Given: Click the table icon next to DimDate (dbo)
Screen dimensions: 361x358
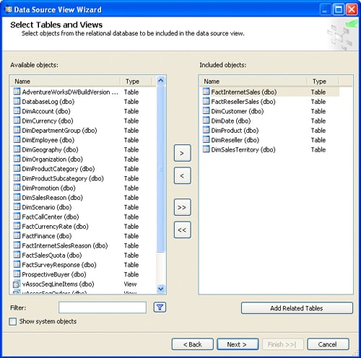Looking at the screenshot, I should [206, 121].
